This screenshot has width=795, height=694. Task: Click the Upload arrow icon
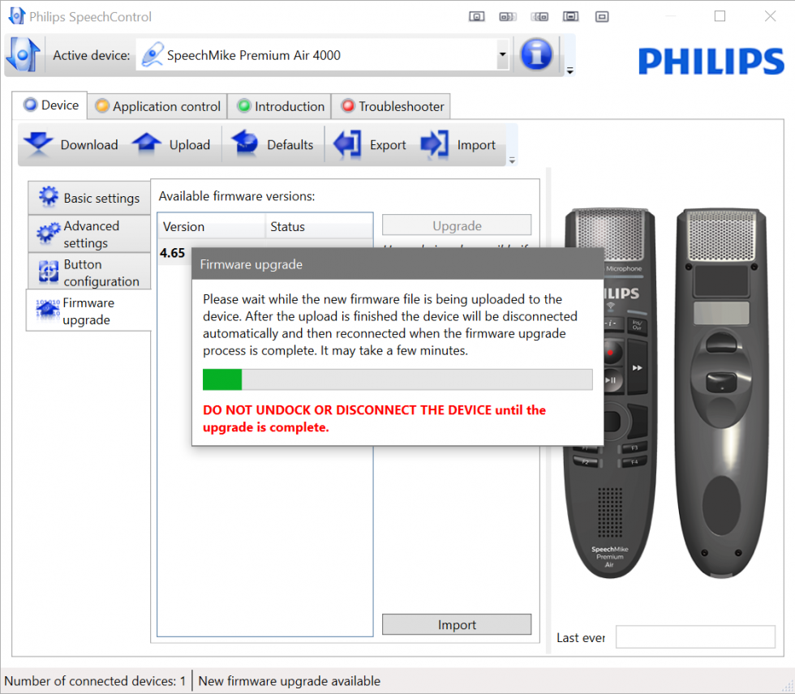point(147,145)
